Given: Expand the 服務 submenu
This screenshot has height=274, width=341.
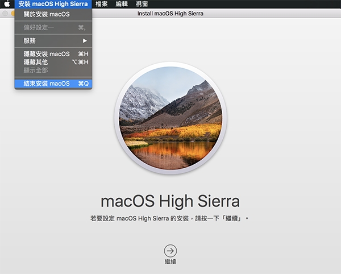Looking at the screenshot, I should coord(53,41).
